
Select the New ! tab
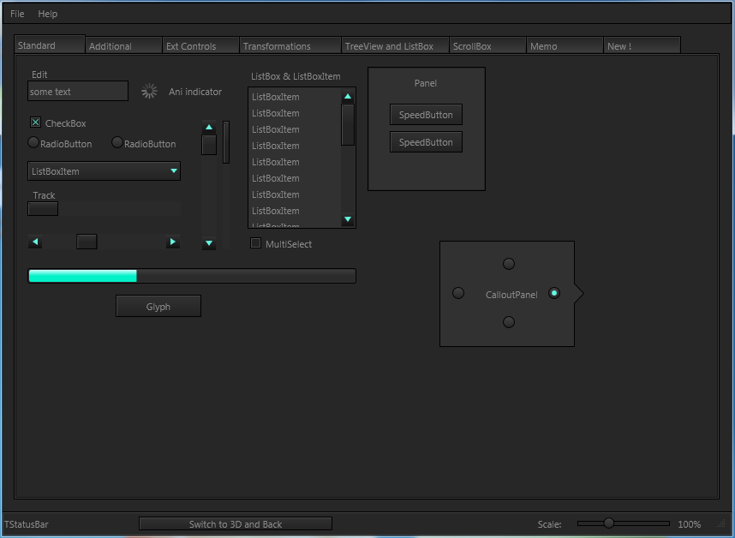642,46
